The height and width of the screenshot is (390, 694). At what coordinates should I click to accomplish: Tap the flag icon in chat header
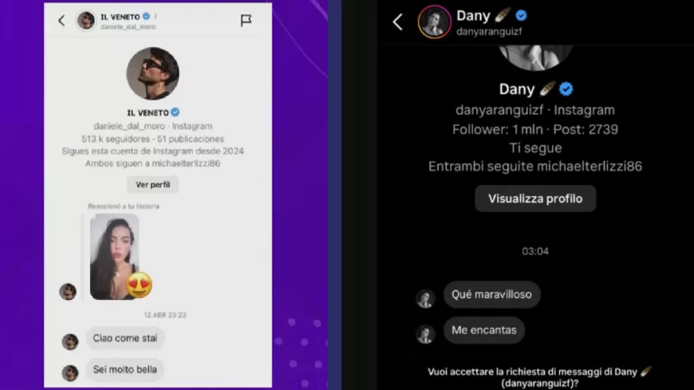(245, 20)
